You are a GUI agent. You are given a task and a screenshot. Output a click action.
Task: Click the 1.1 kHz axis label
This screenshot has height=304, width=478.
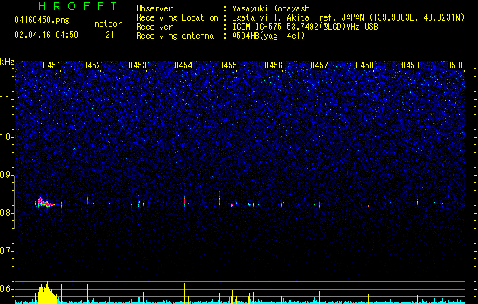[x=7, y=99]
